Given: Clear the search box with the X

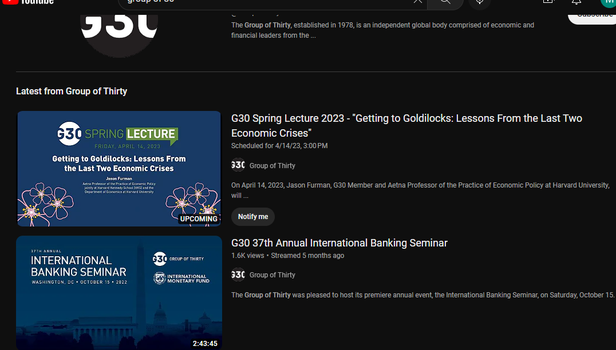Looking at the screenshot, I should coord(417,2).
